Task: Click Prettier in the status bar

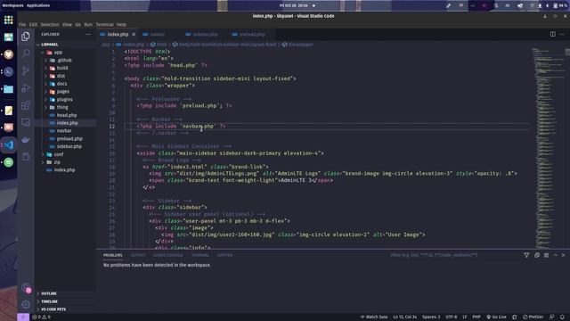Action: [533, 317]
